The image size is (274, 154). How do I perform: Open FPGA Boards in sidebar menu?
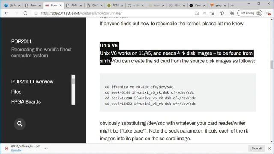pyautogui.click(x=26, y=102)
